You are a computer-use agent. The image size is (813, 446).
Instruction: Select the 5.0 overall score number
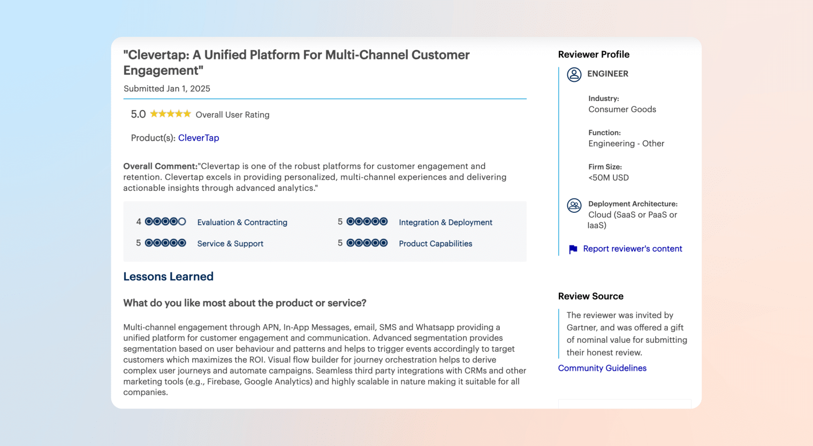click(x=138, y=113)
